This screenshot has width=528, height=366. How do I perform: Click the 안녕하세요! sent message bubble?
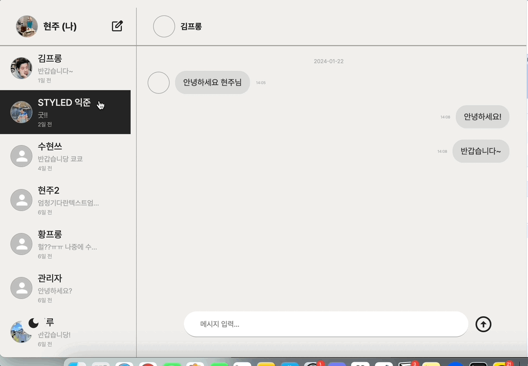click(482, 117)
